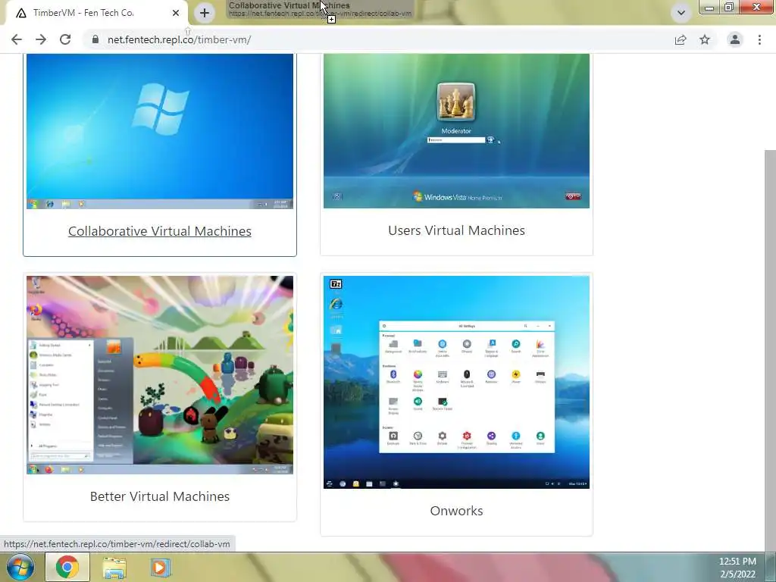This screenshot has width=776, height=582.
Task: Open the Onworks link
Action: coord(456,511)
